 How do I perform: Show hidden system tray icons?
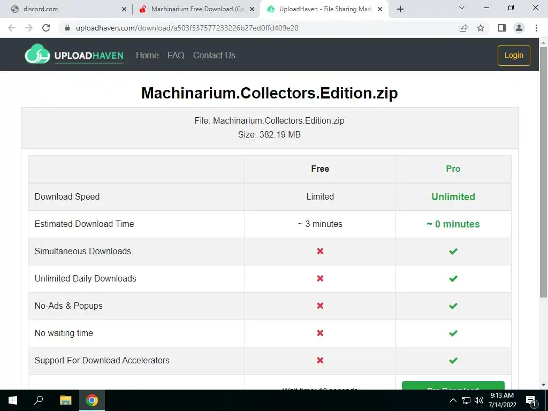(x=453, y=400)
